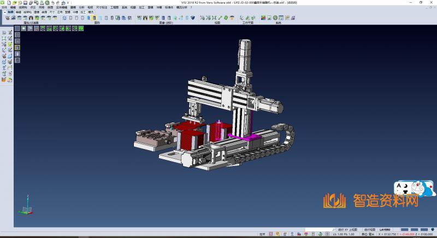Open the LAYER0 layer selector

pos(385,229)
